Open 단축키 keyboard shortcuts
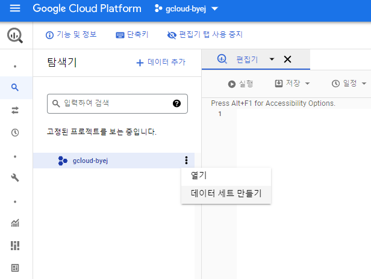The image size is (371, 279). click(132, 35)
